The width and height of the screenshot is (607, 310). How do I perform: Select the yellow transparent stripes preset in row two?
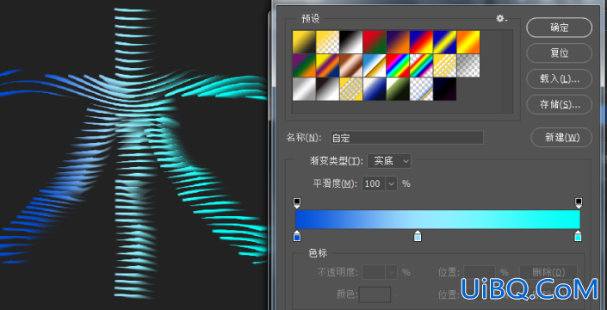[445, 65]
